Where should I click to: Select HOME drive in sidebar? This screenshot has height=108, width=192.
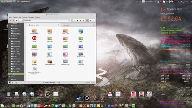click(15, 56)
